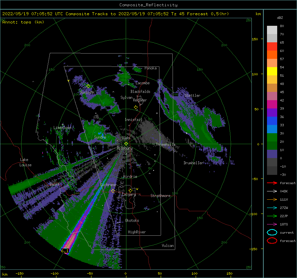The image size is (297, 278).
Task: Click the Blackfalds label
Action: pyautogui.click(x=140, y=92)
